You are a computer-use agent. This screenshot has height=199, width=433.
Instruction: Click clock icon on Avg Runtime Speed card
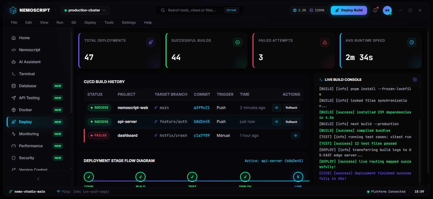point(412,42)
